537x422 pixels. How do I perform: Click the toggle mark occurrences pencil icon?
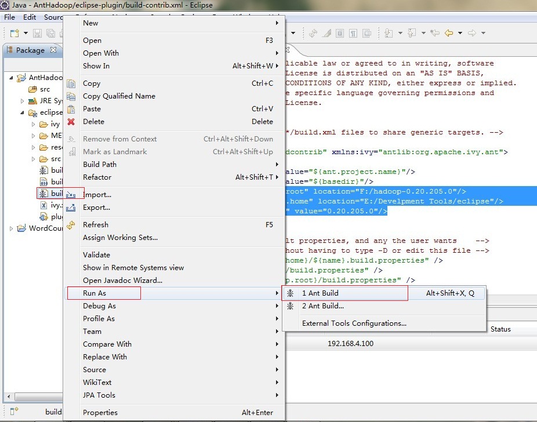pyautogui.click(x=326, y=33)
